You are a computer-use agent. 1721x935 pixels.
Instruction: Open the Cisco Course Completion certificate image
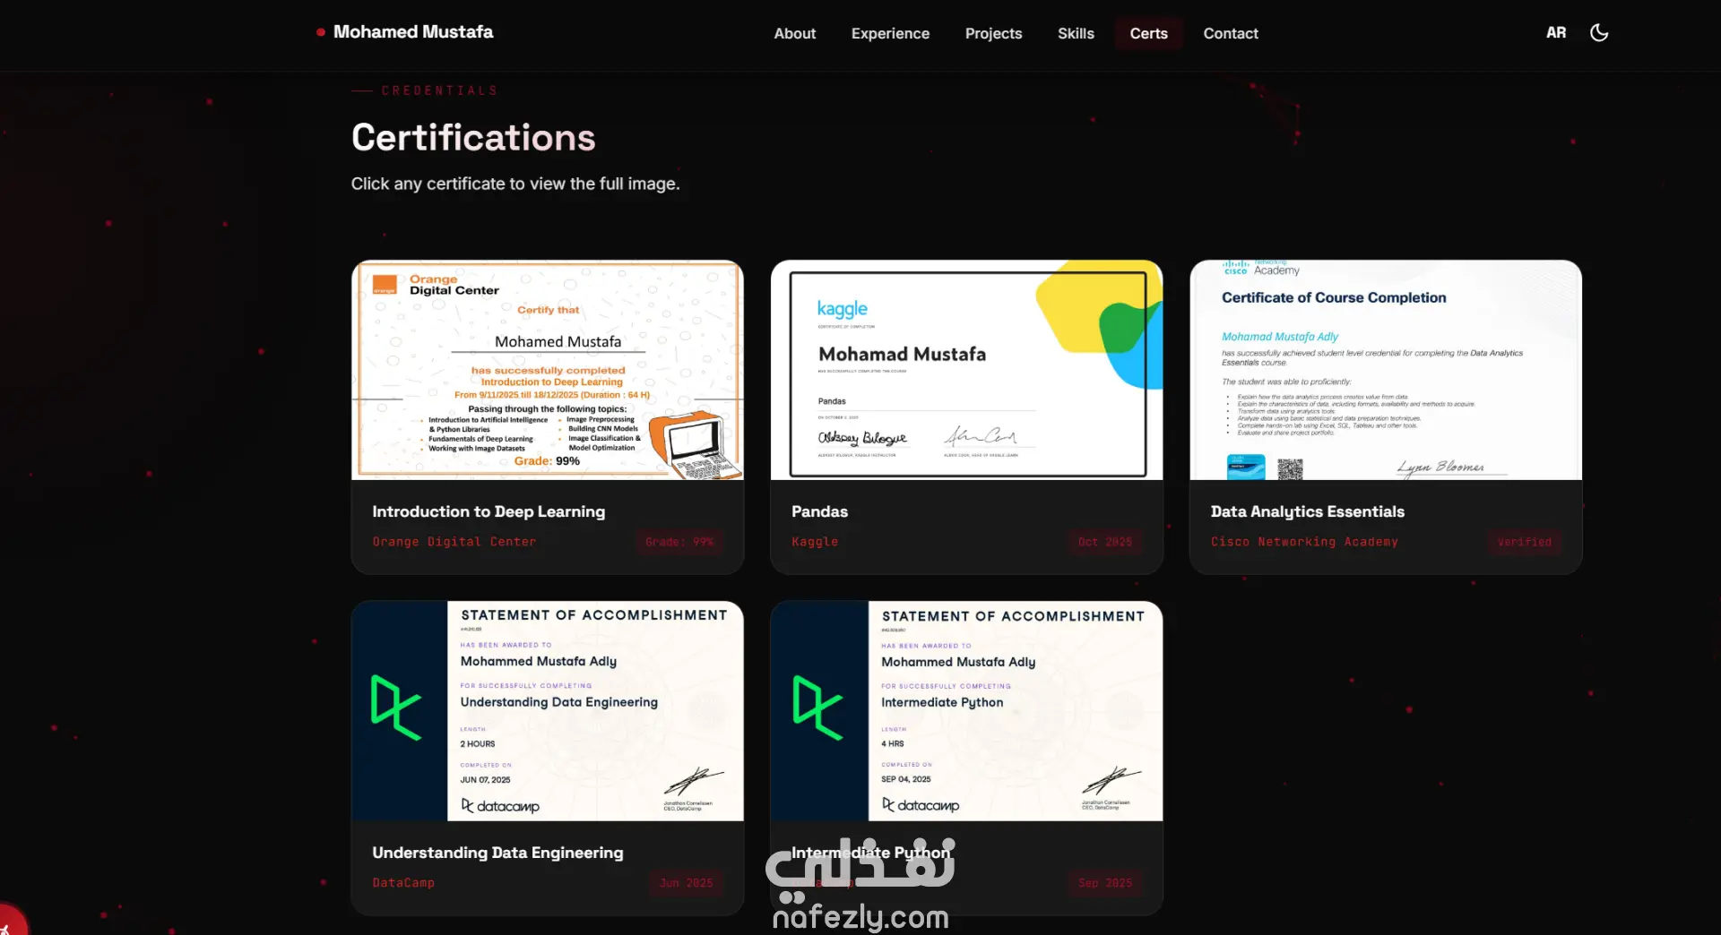coord(1386,370)
